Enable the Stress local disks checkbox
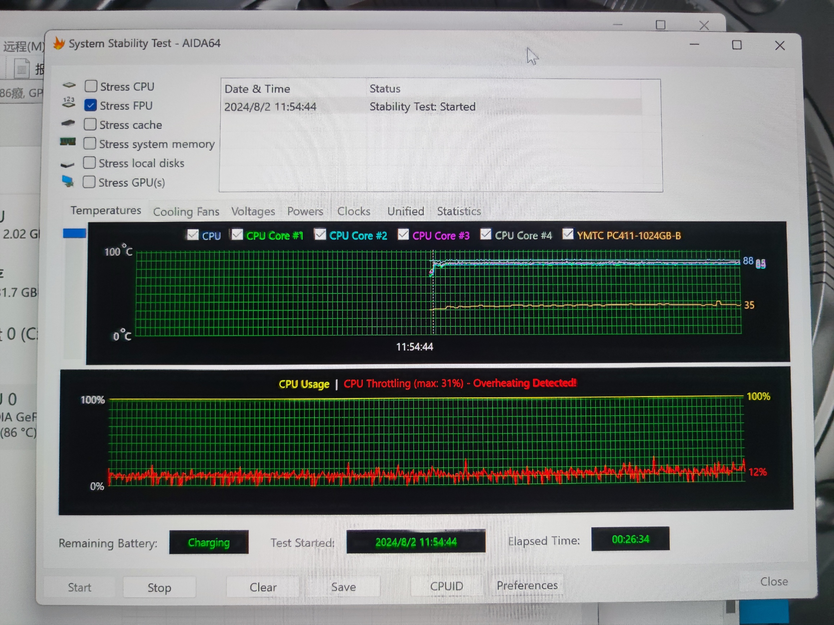Screen dimensions: 834x625 pyautogui.click(x=89, y=162)
